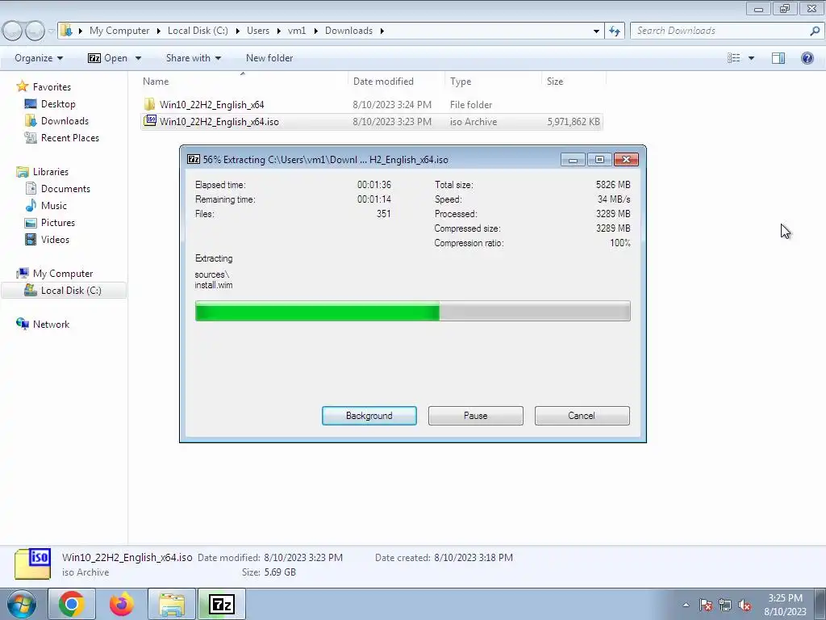
Task: Click Favorites star icon in sidebar
Action: [22, 86]
